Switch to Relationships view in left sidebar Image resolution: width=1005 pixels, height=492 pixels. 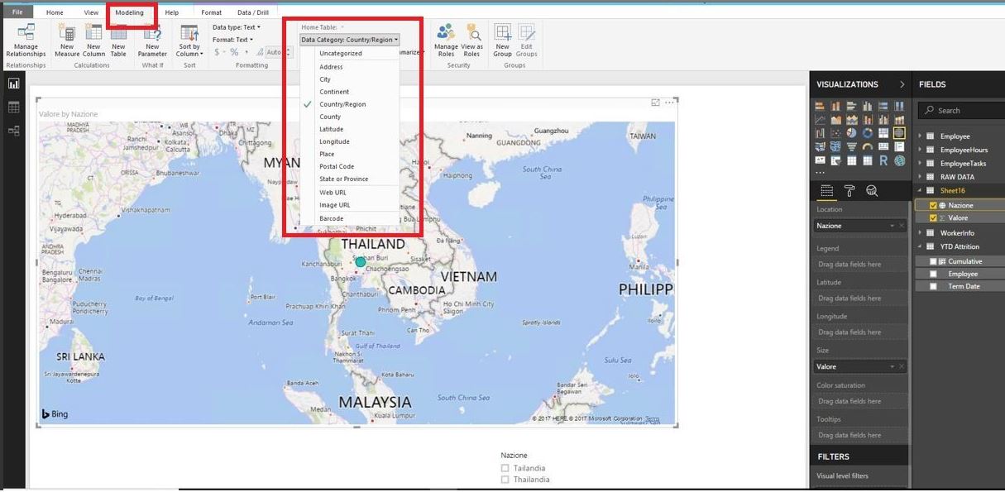coord(13,130)
